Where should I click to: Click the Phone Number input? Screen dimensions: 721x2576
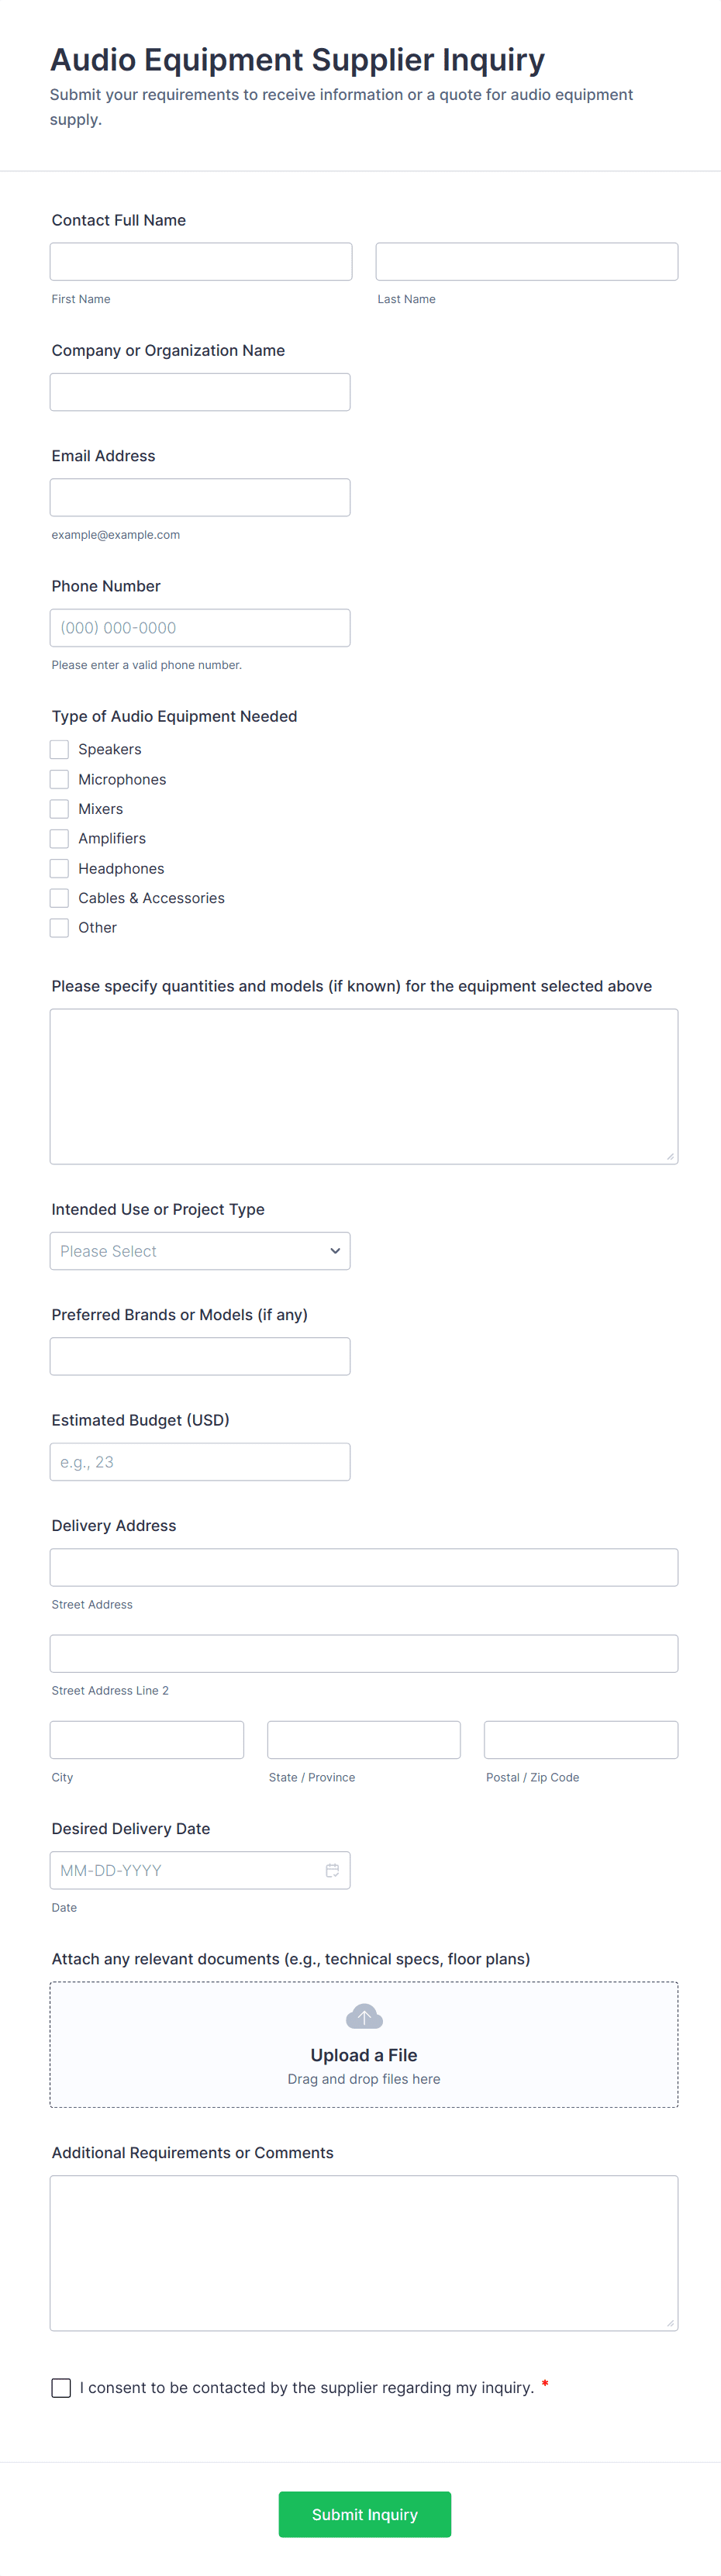click(x=200, y=628)
